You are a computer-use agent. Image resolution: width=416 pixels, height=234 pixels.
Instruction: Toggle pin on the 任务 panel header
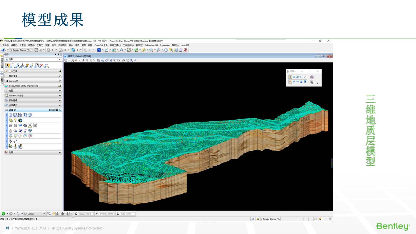click(58, 55)
